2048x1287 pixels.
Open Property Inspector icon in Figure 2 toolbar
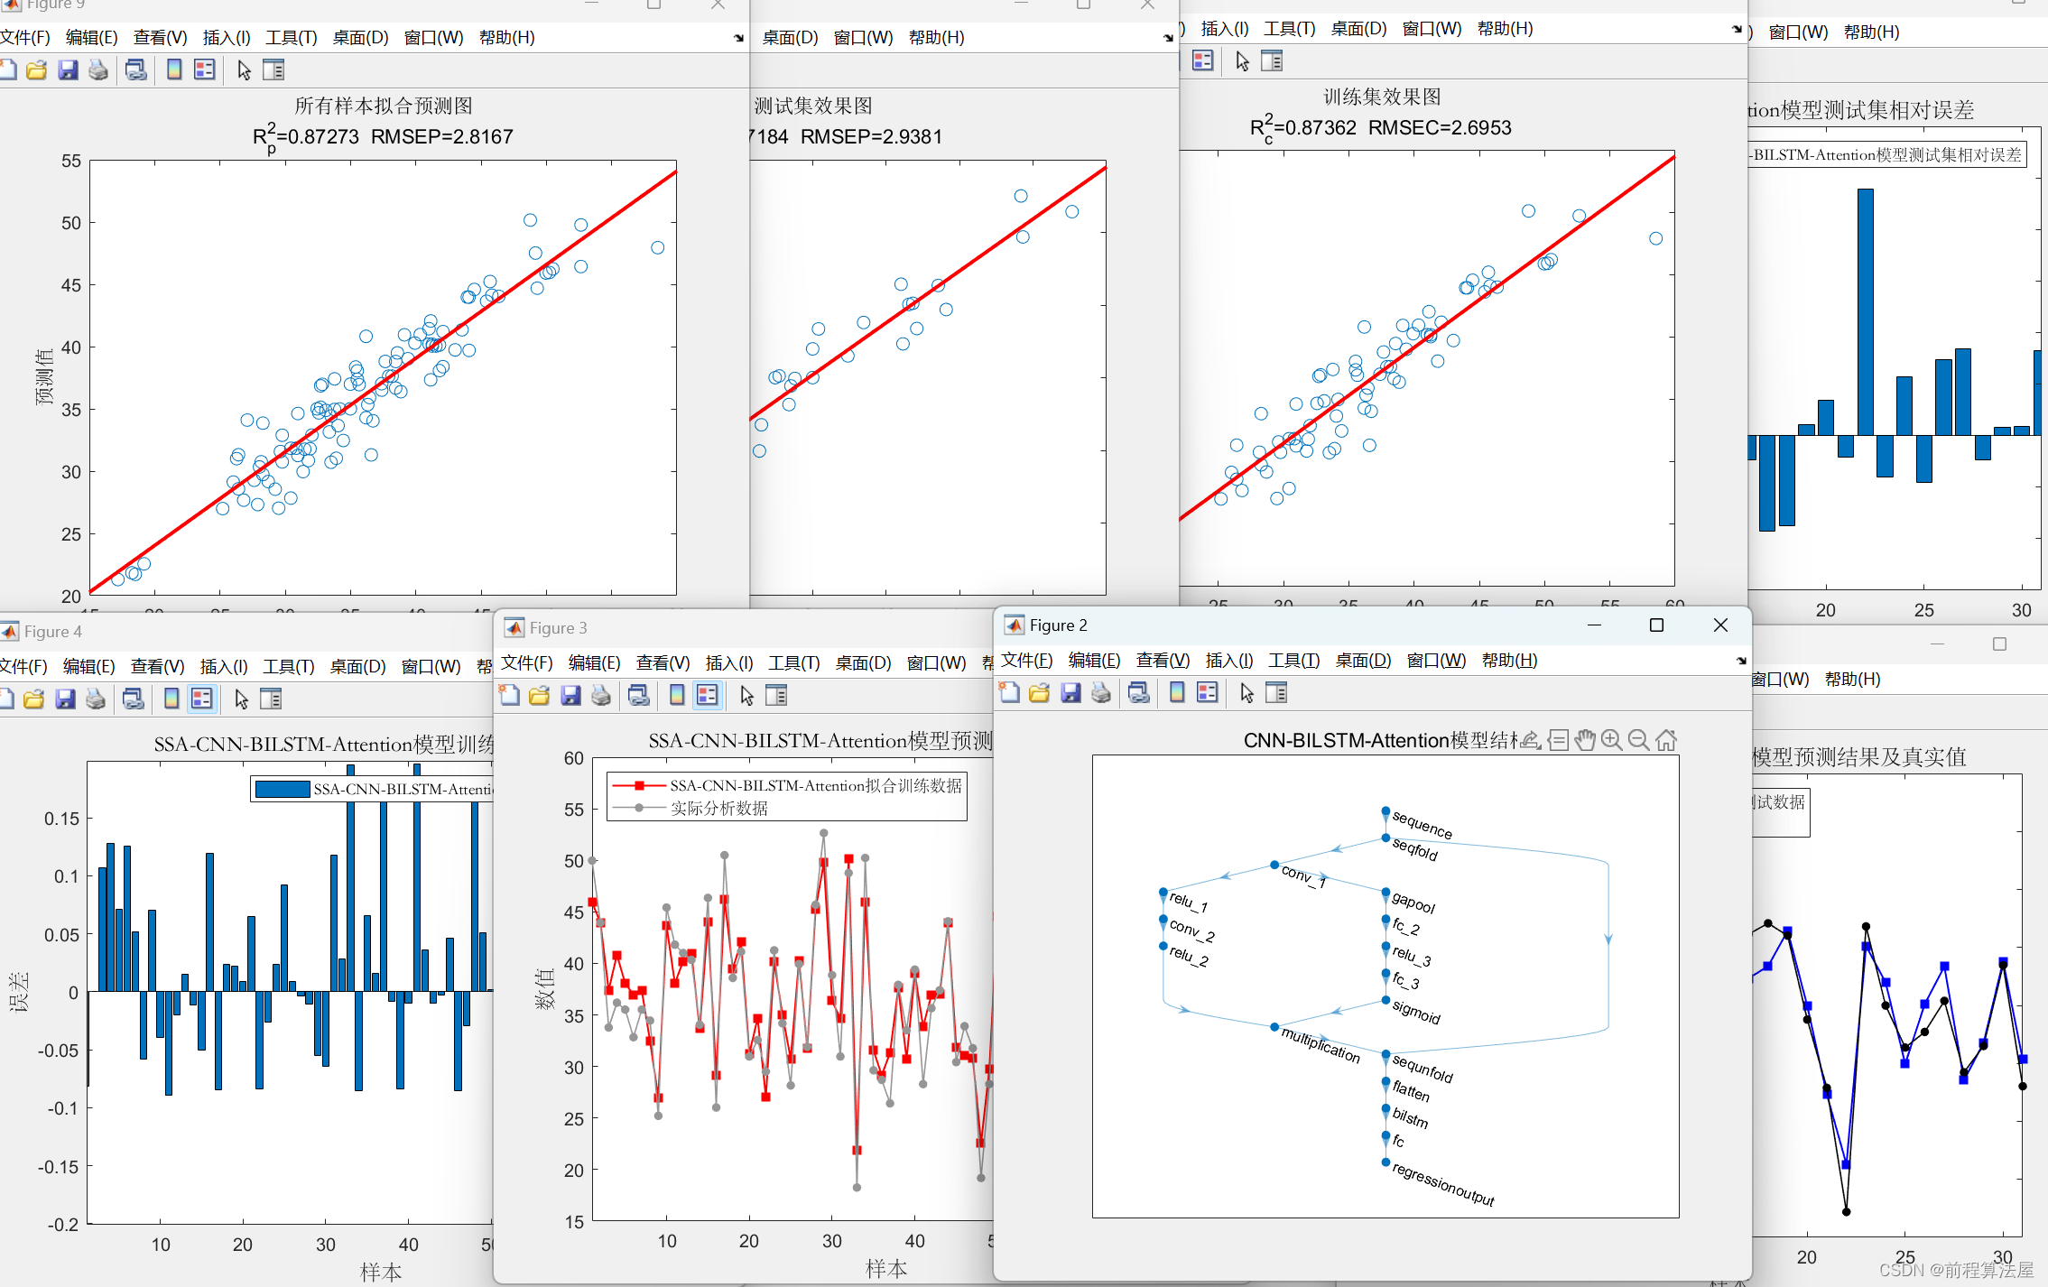click(1276, 693)
